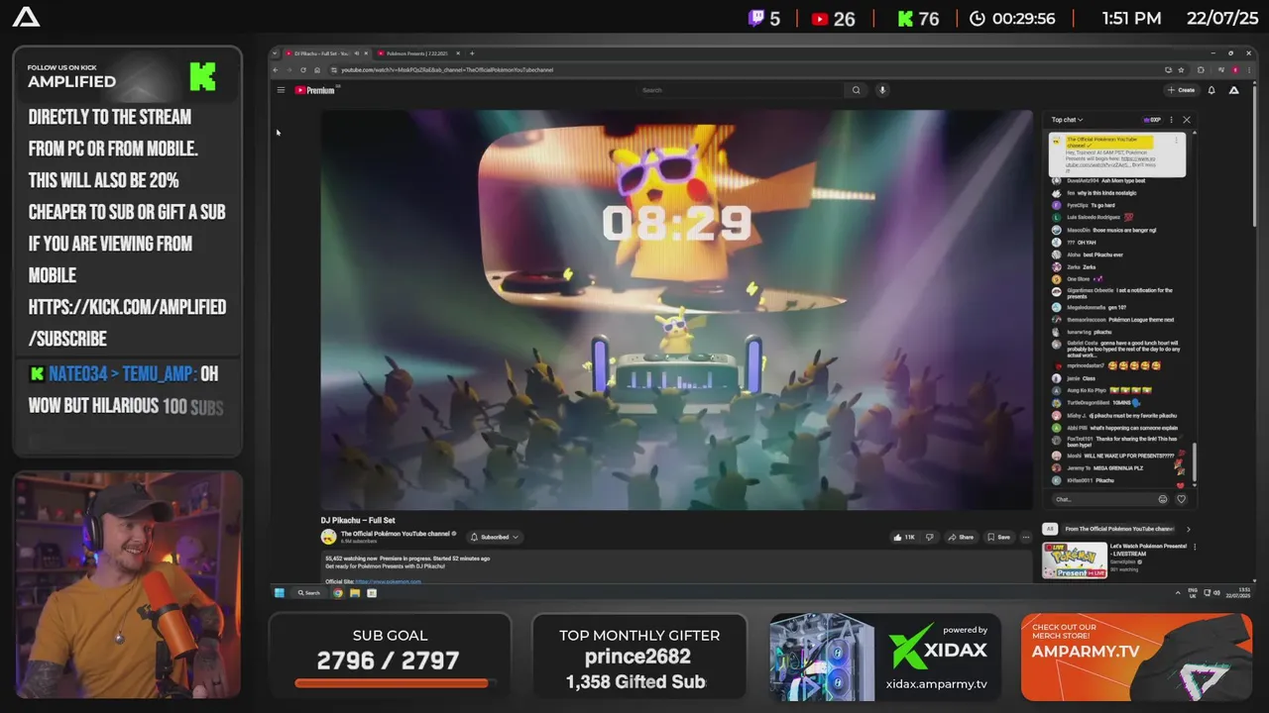This screenshot has height=713, width=1269.
Task: Send a heart reaction in chat
Action: click(x=1181, y=499)
